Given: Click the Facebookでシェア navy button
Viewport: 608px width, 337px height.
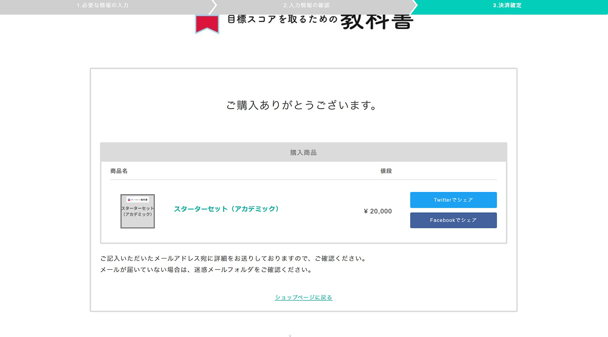Looking at the screenshot, I should coord(453,220).
